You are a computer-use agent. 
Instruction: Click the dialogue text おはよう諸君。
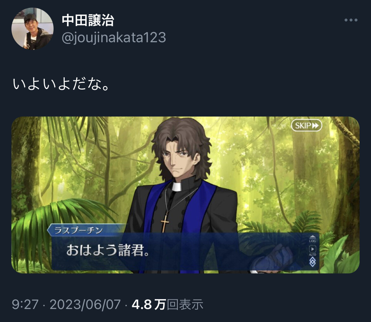(x=108, y=250)
